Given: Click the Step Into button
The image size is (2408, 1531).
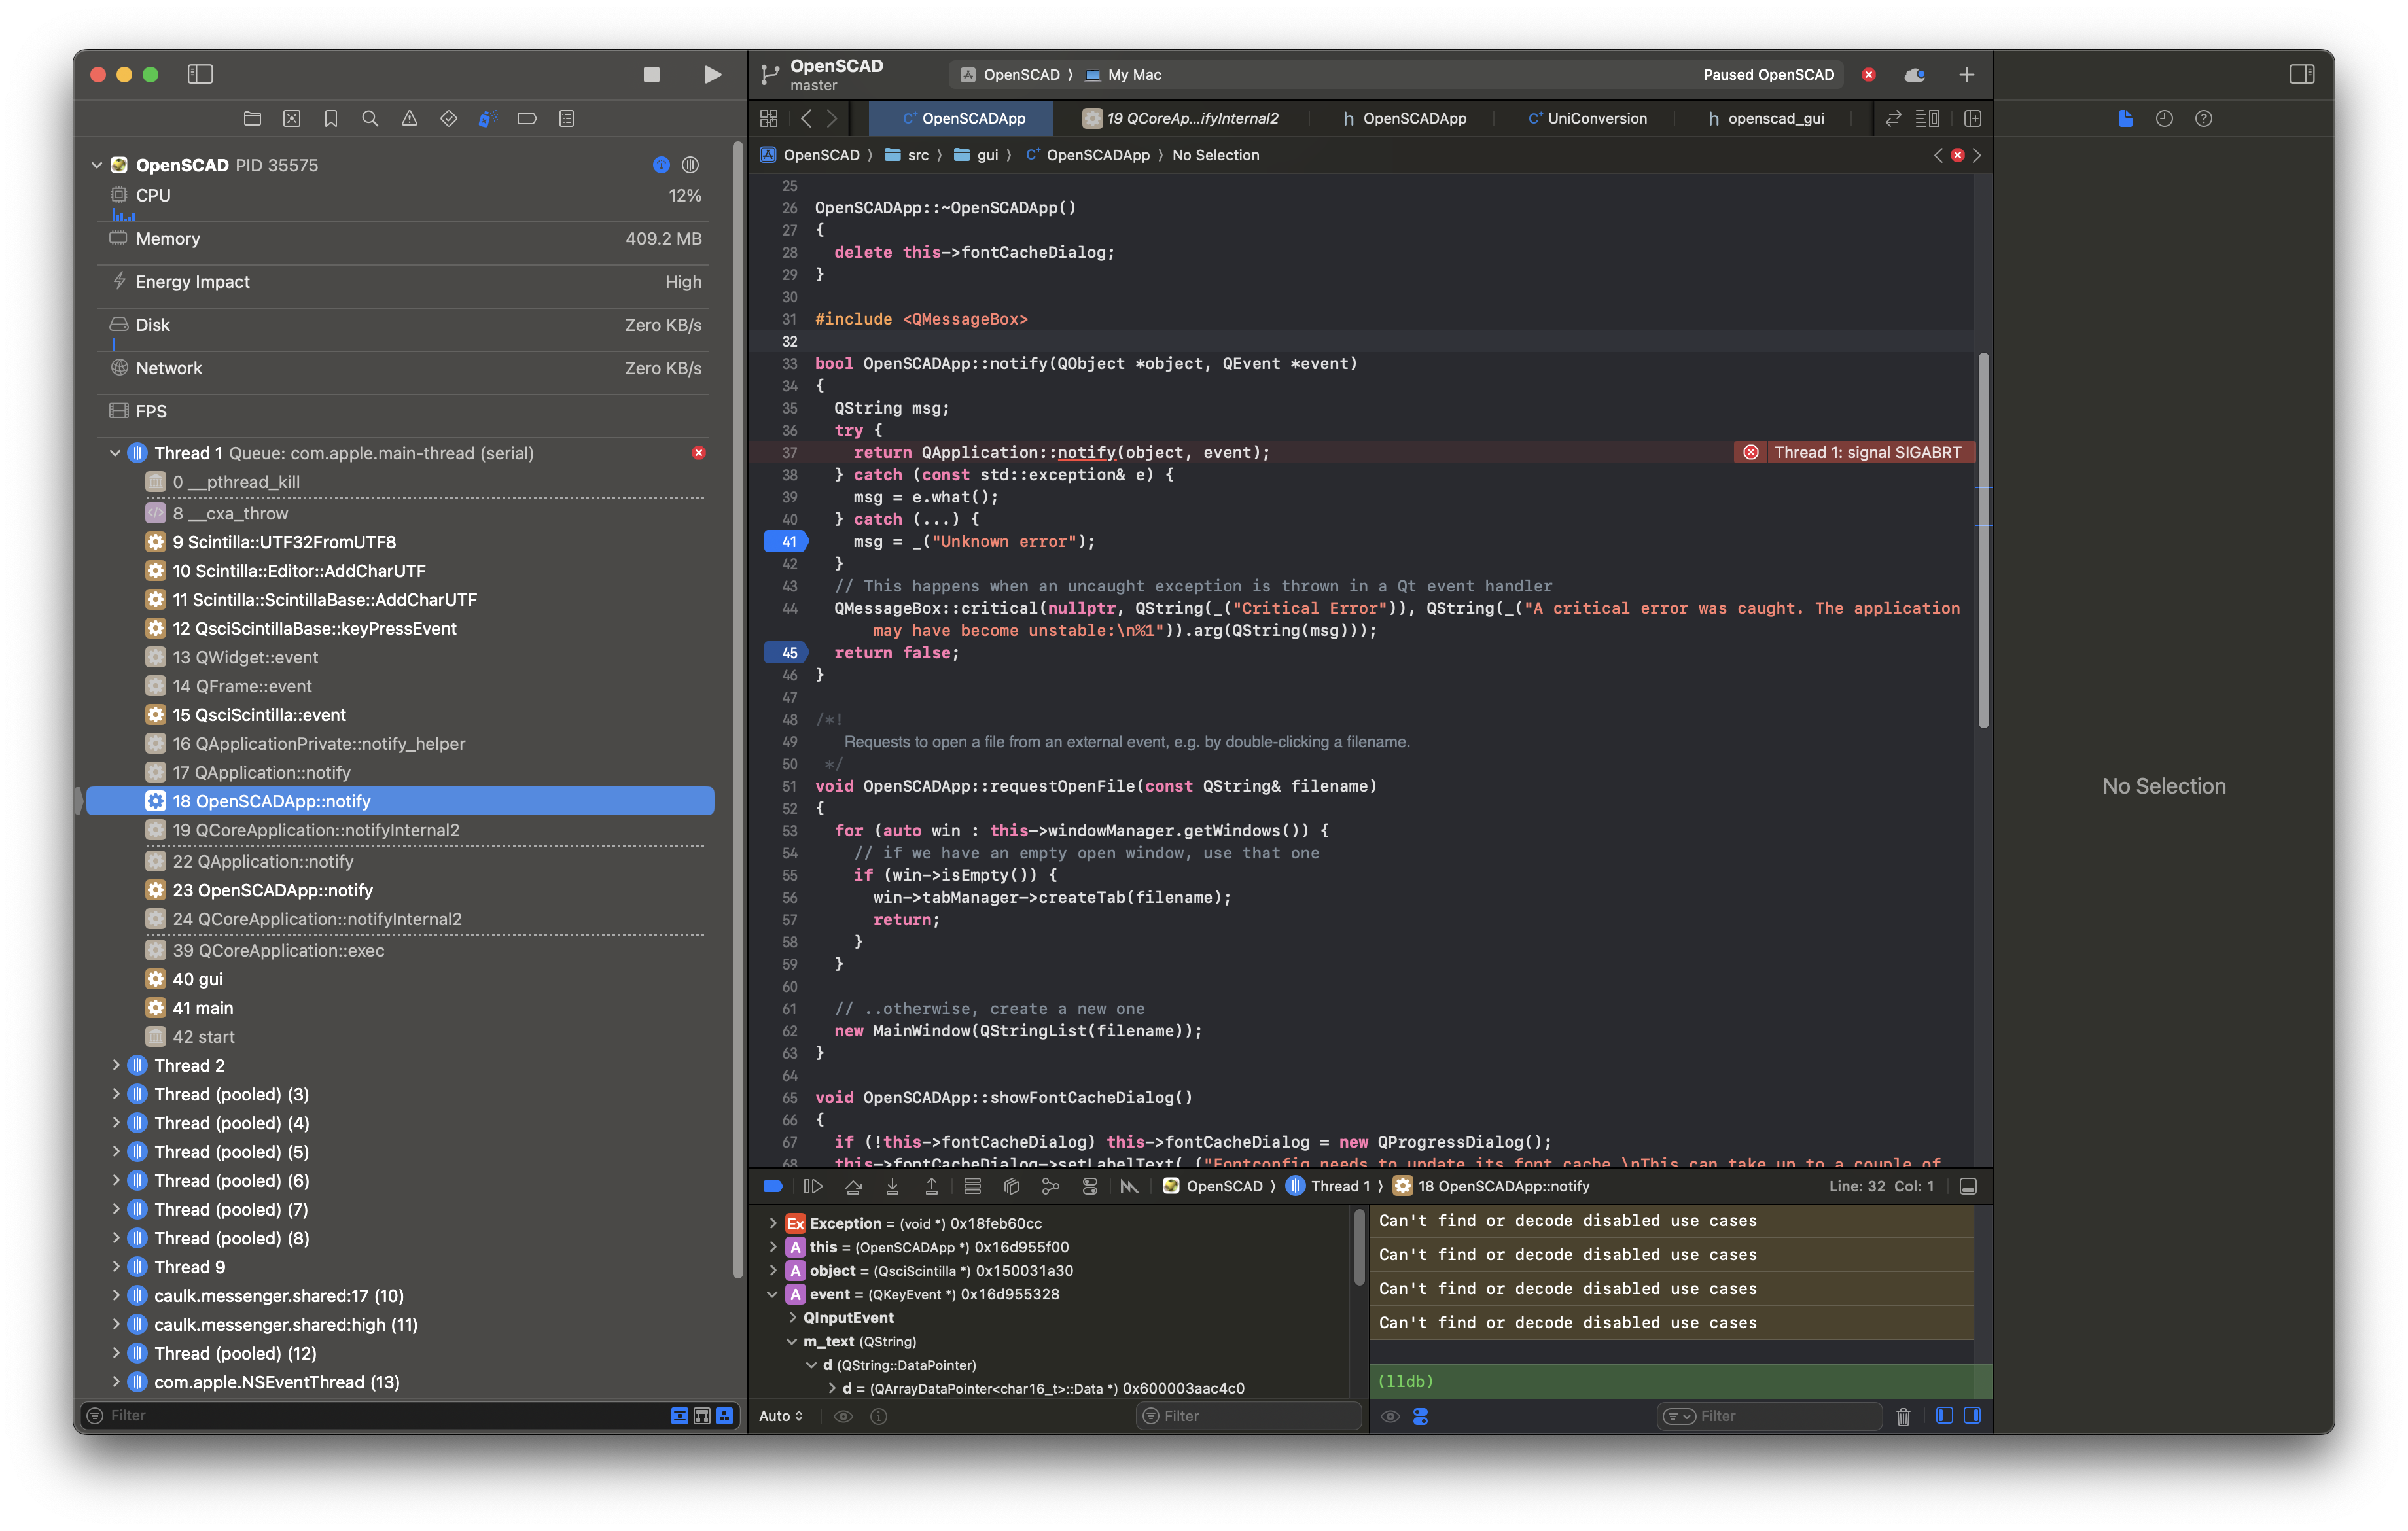Looking at the screenshot, I should click(892, 1186).
